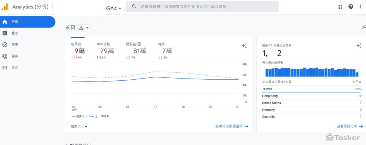
Task: Click the configure table icon
Action: 5,68
